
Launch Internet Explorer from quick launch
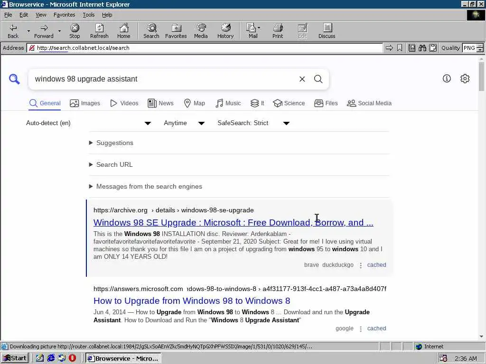(x=51, y=358)
